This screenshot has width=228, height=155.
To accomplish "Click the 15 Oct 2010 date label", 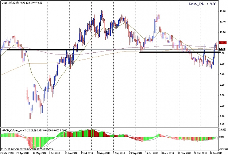I will [152, 153].
